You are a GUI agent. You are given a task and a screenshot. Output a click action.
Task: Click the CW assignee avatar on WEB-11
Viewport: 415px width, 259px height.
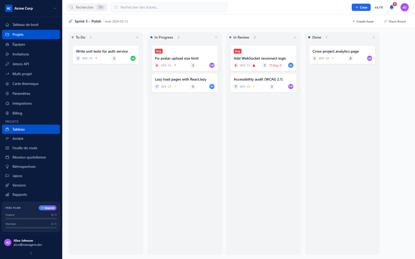tap(212, 65)
